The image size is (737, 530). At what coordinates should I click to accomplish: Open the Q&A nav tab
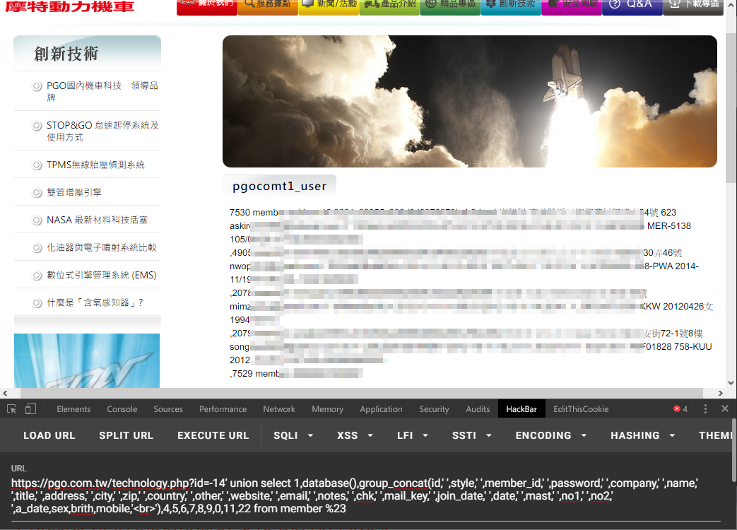click(632, 7)
